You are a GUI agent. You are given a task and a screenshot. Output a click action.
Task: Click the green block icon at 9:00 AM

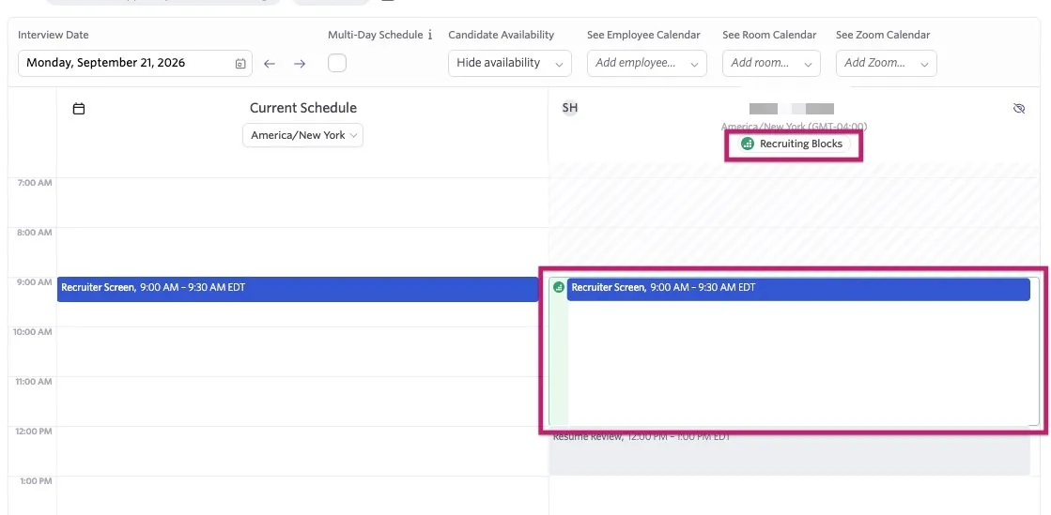coord(558,287)
